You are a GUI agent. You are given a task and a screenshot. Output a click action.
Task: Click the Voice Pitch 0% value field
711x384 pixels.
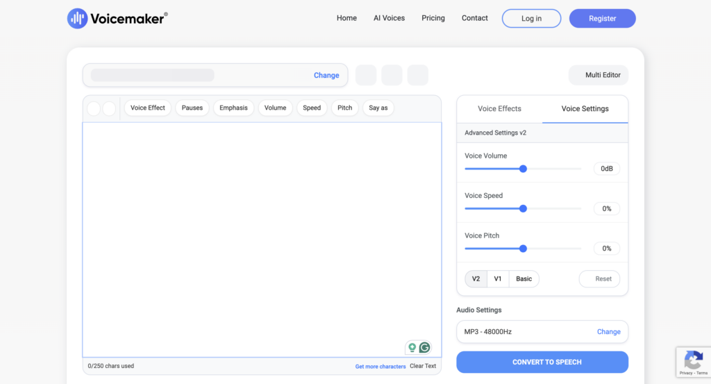pyautogui.click(x=607, y=249)
